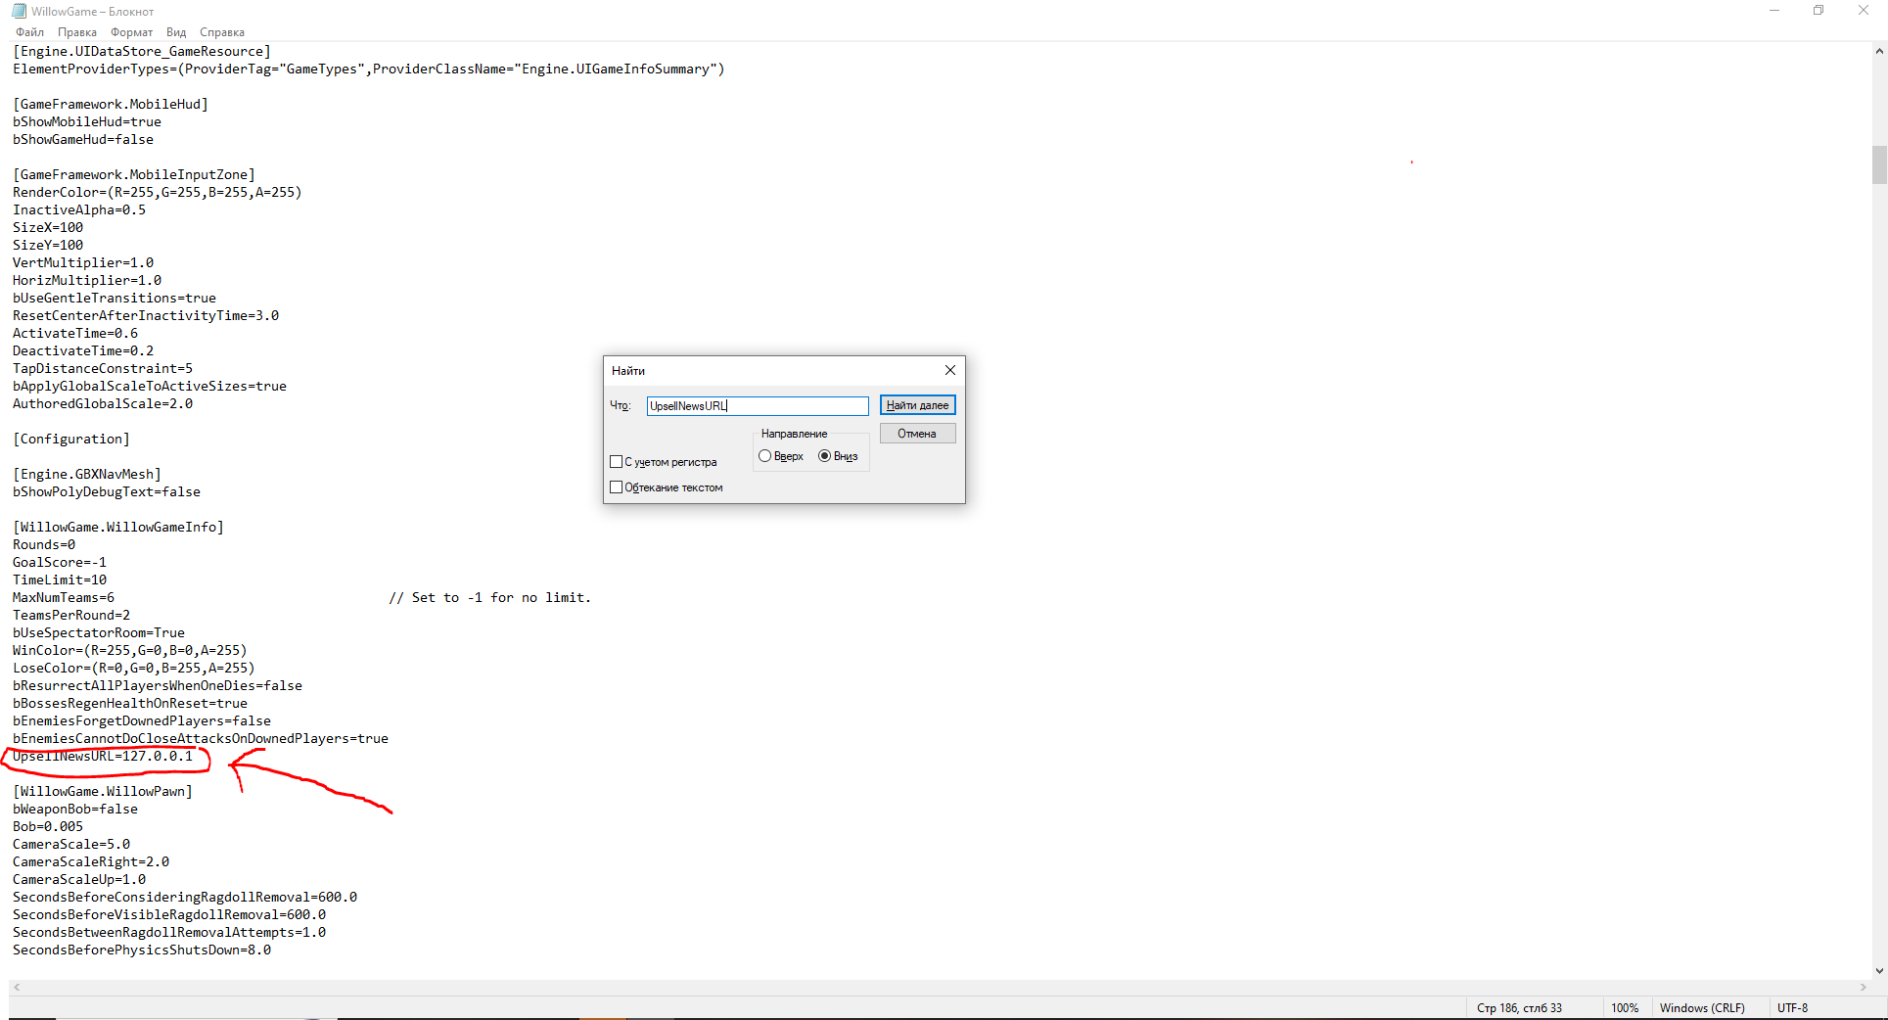Click the line SecondsBeforePhysicsShutsDown=8.0

(x=142, y=950)
